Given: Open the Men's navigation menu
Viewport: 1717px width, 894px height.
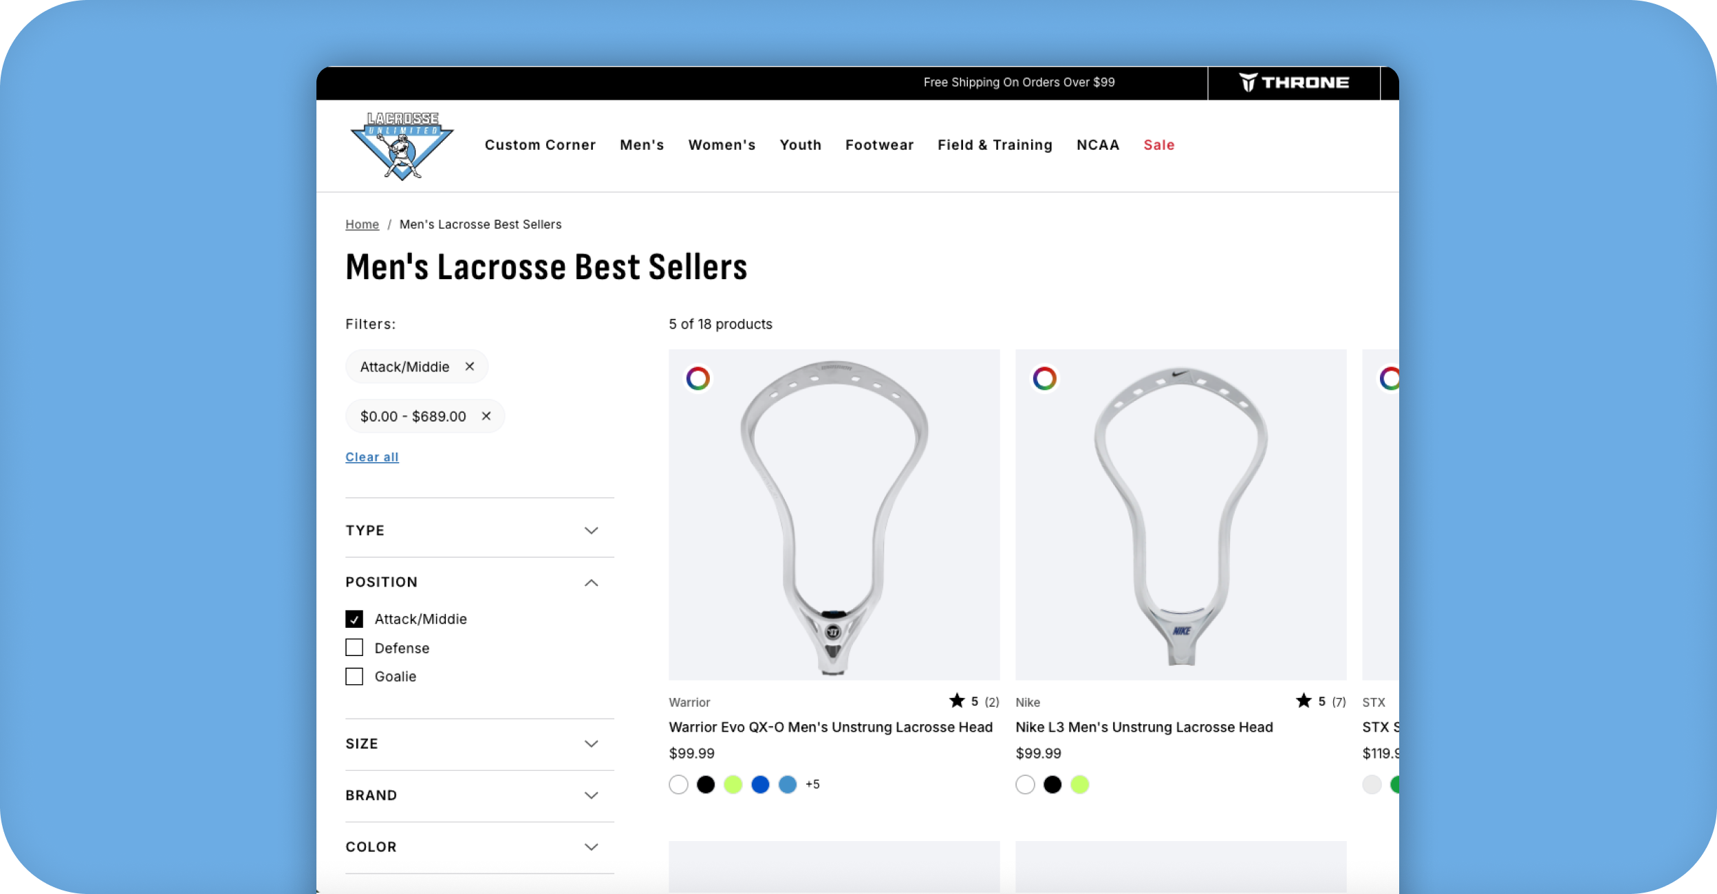Looking at the screenshot, I should point(641,145).
